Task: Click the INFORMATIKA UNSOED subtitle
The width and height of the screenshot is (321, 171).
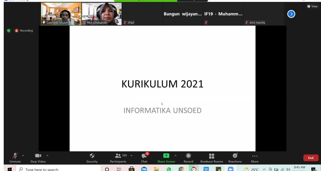Action: tap(163, 111)
